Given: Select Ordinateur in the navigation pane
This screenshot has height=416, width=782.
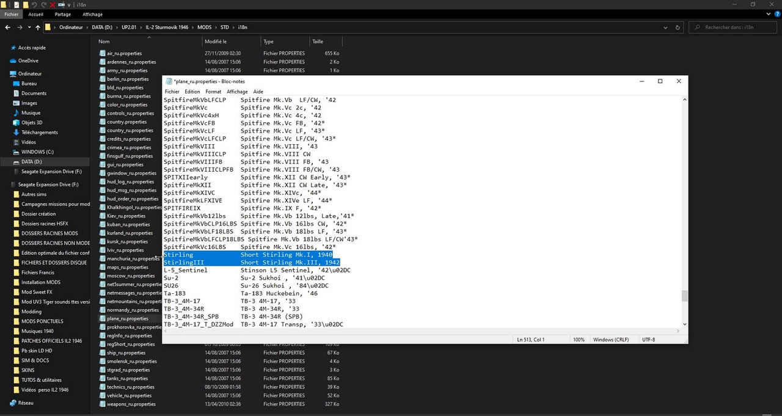Looking at the screenshot, I should [31, 73].
